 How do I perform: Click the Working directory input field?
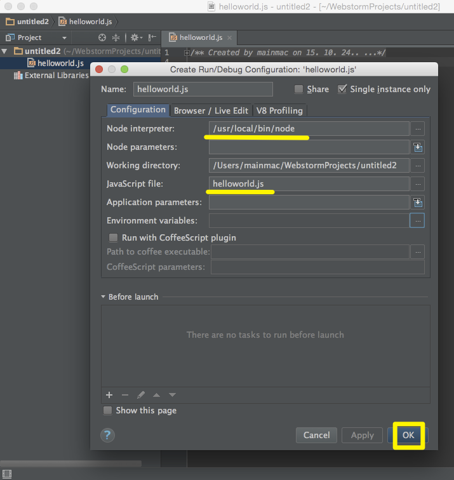point(309,166)
